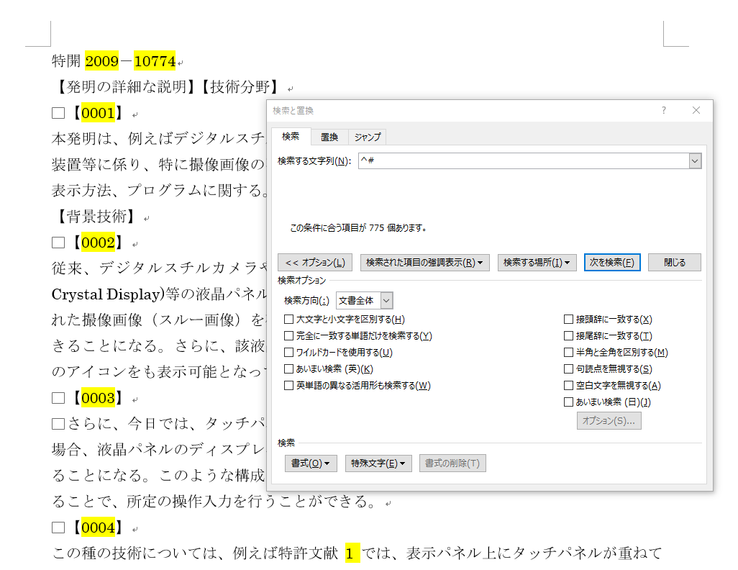Image resolution: width=738 pixels, height=570 pixels.
Task: Switch to the ジャンプ tab
Action: [368, 137]
